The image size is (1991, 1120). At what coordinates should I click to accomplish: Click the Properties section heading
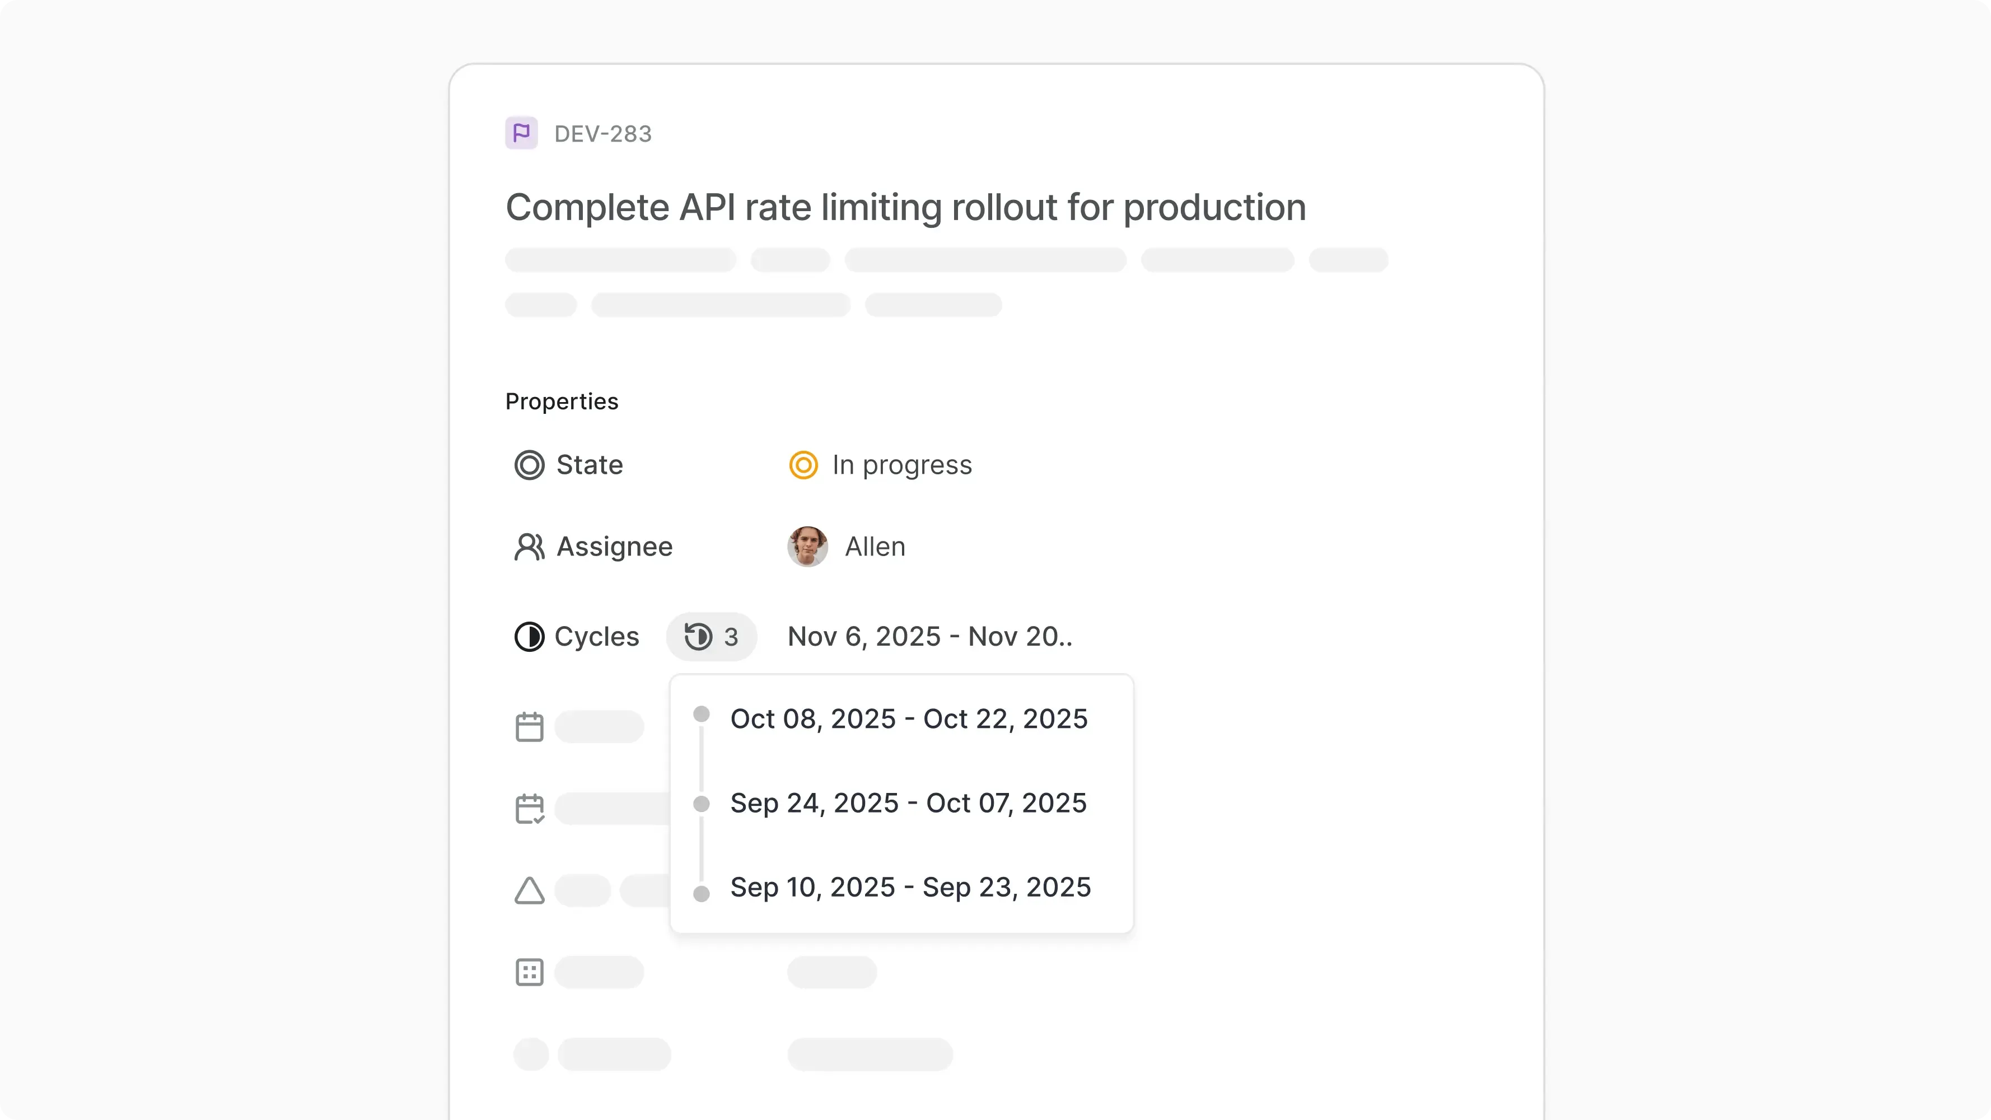[562, 401]
